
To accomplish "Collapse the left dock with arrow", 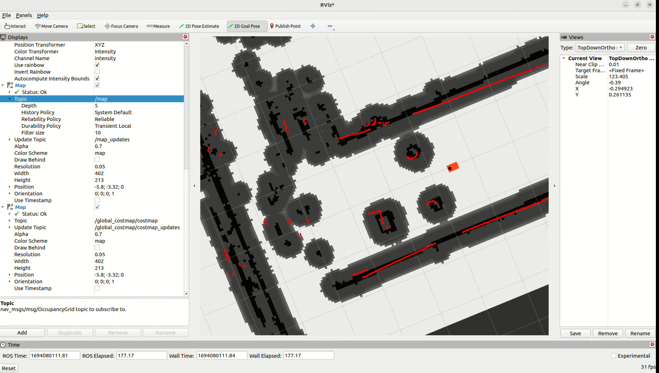I will tap(194, 185).
